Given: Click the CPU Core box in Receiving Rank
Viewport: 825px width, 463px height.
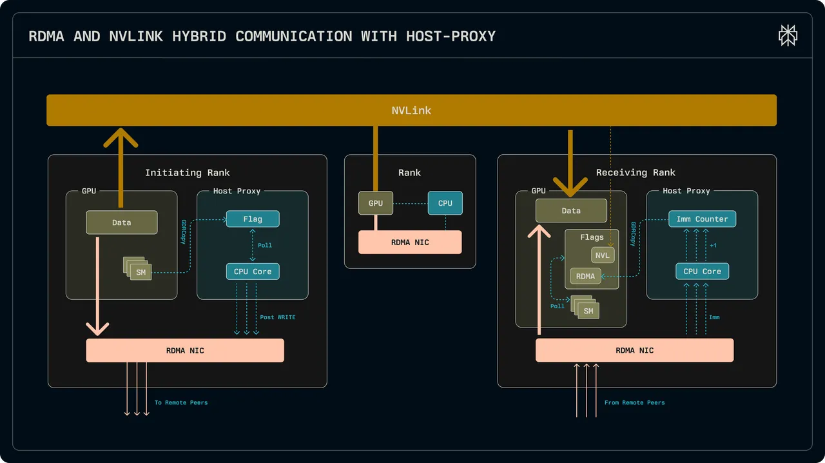Looking at the screenshot, I should click(x=703, y=271).
